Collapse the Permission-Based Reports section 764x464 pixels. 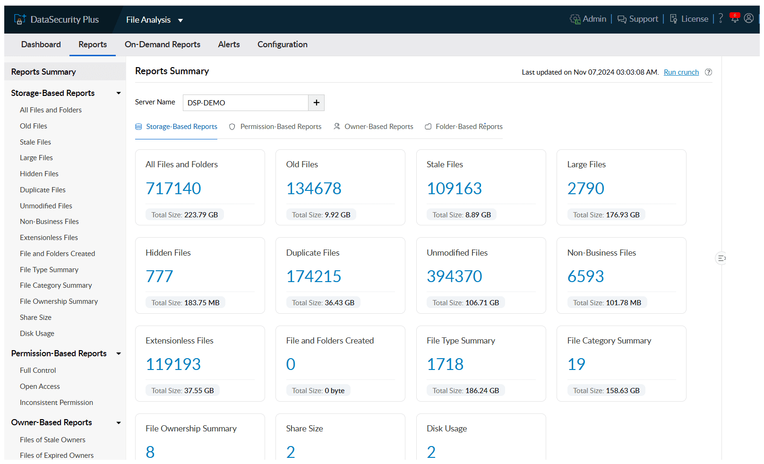(x=119, y=353)
